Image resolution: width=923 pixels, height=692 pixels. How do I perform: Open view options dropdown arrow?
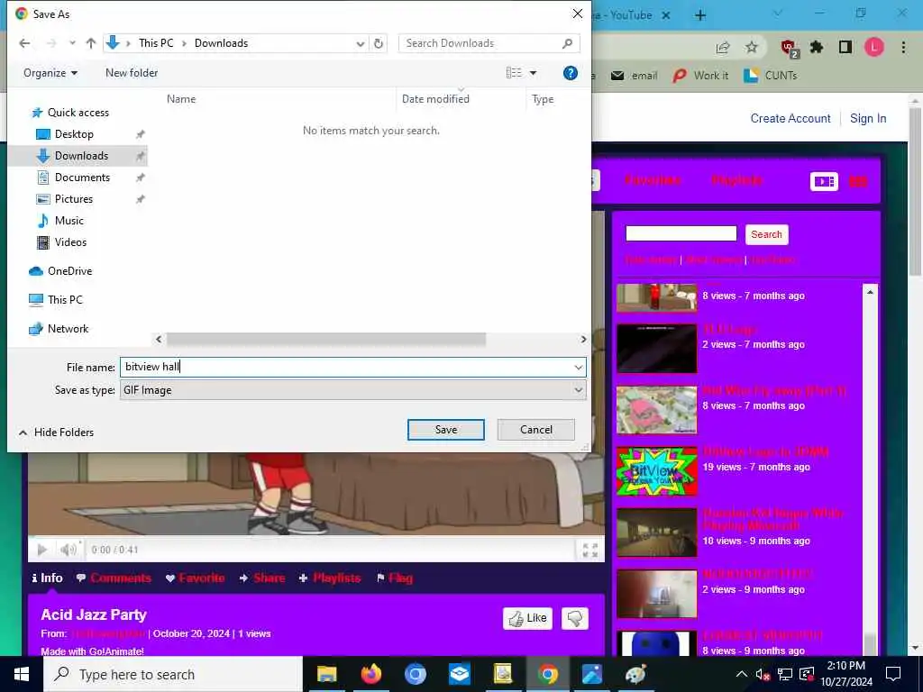click(534, 73)
